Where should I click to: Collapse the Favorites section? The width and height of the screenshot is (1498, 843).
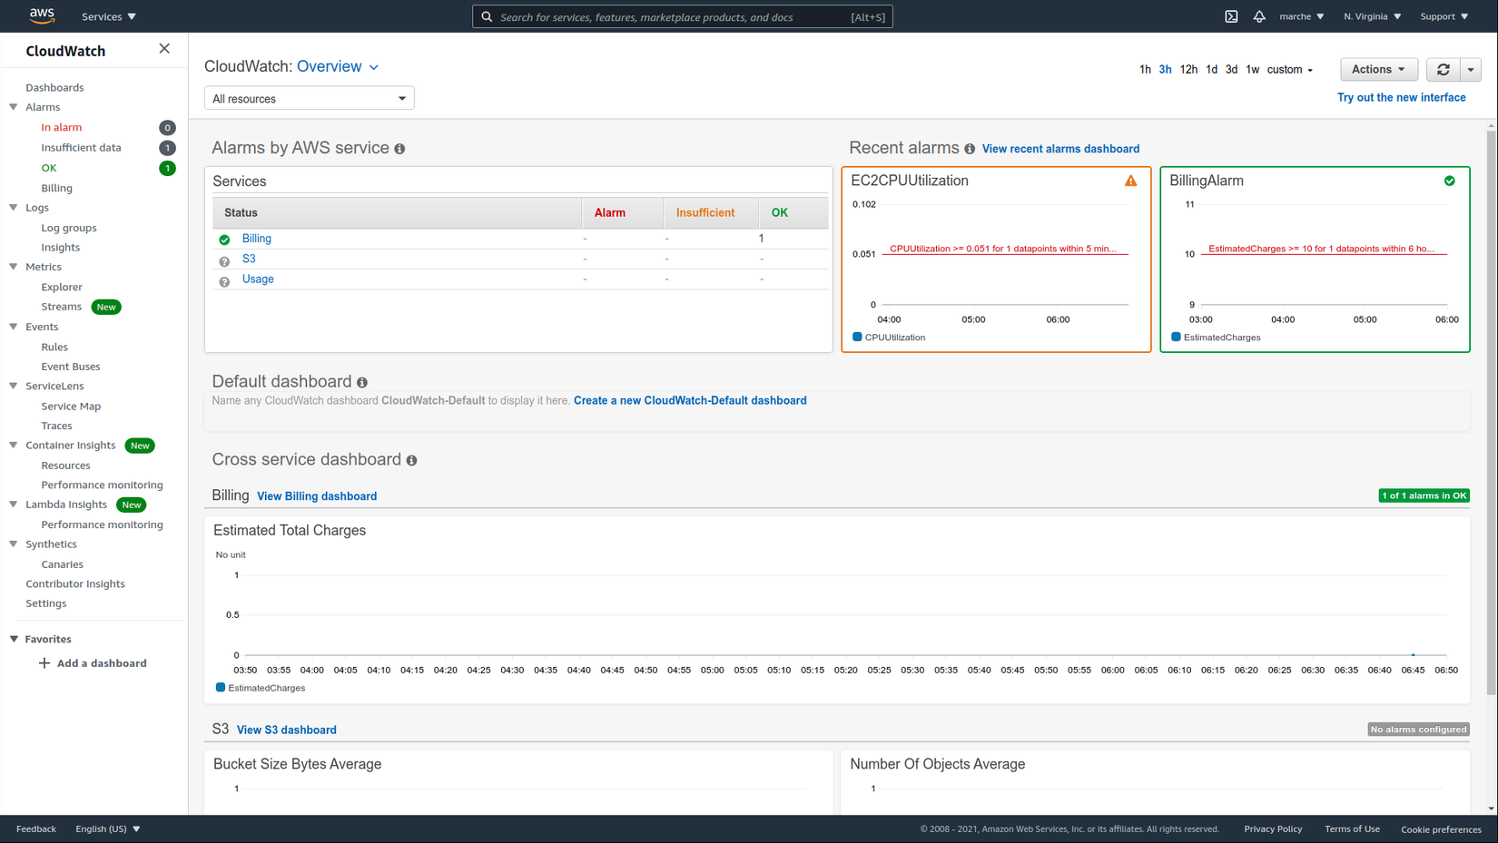point(14,639)
